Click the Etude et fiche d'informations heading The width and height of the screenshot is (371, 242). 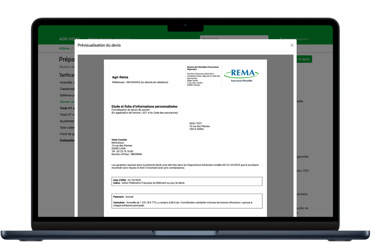[x=145, y=106]
